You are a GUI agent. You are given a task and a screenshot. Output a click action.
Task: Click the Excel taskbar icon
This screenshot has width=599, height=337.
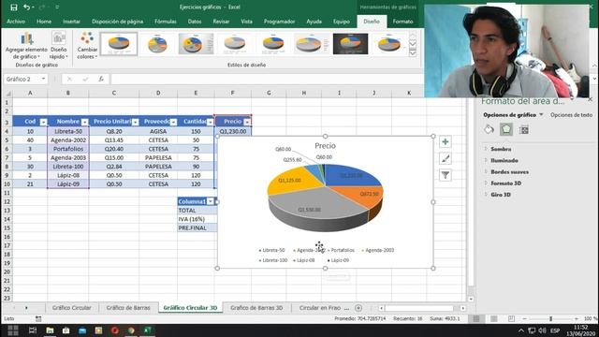point(148,330)
